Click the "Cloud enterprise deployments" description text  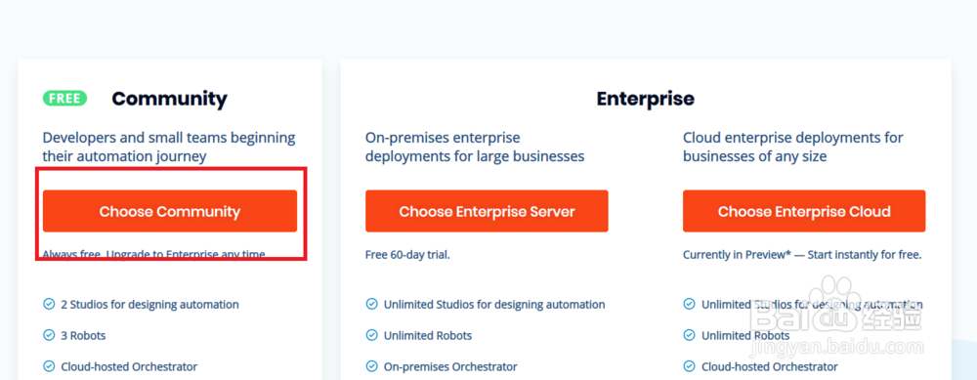793,147
